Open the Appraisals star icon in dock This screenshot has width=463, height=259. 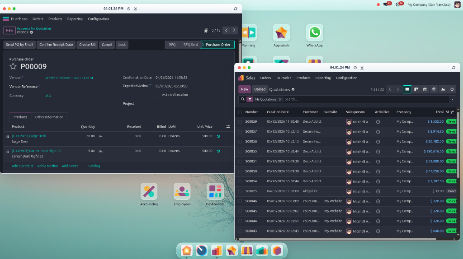(x=232, y=250)
